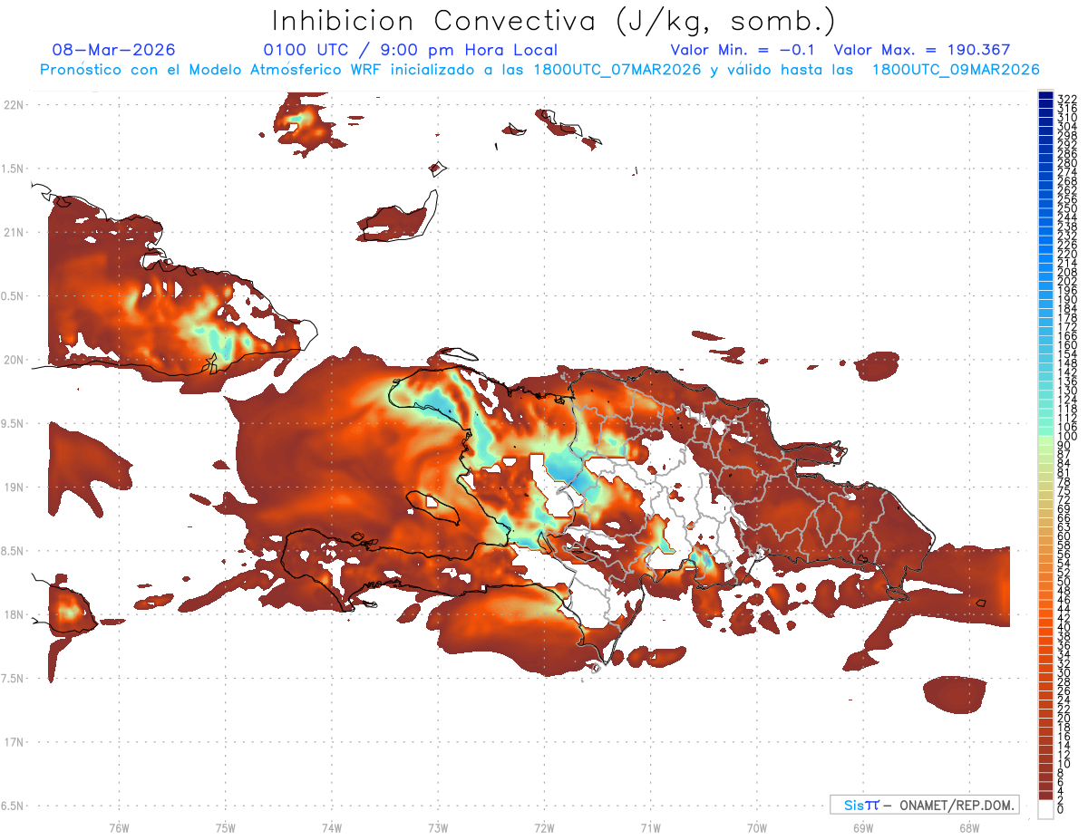Select the Valor Max. = 190.367 readout

click(x=922, y=50)
